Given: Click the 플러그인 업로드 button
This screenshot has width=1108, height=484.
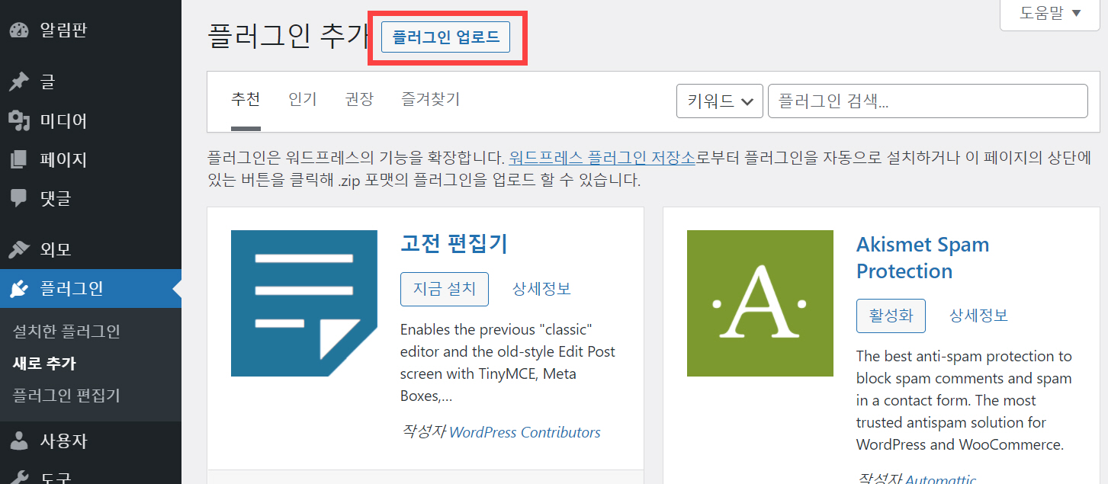Looking at the screenshot, I should [x=445, y=36].
